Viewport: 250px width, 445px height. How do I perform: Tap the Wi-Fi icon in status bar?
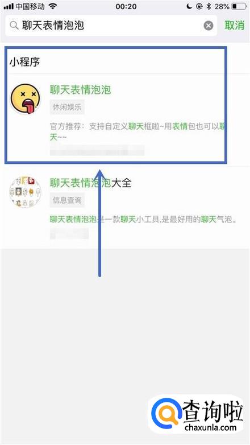(x=53, y=6)
